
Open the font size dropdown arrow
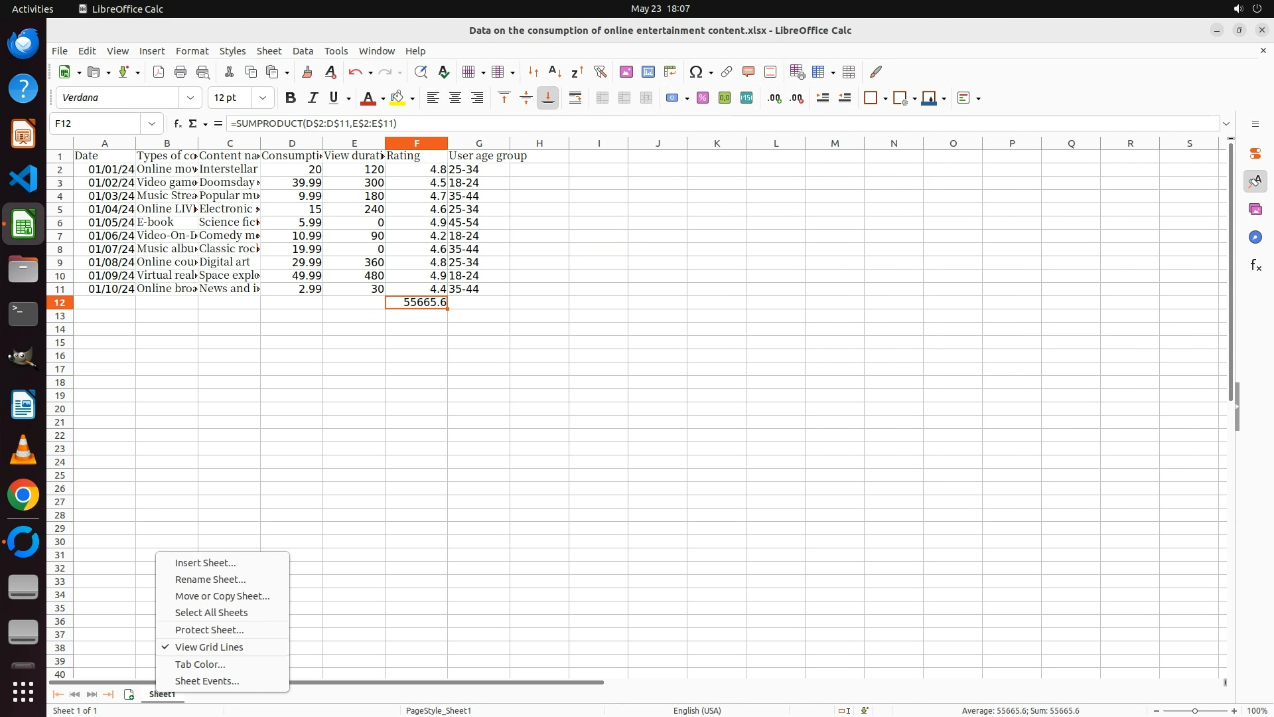pyautogui.click(x=263, y=98)
